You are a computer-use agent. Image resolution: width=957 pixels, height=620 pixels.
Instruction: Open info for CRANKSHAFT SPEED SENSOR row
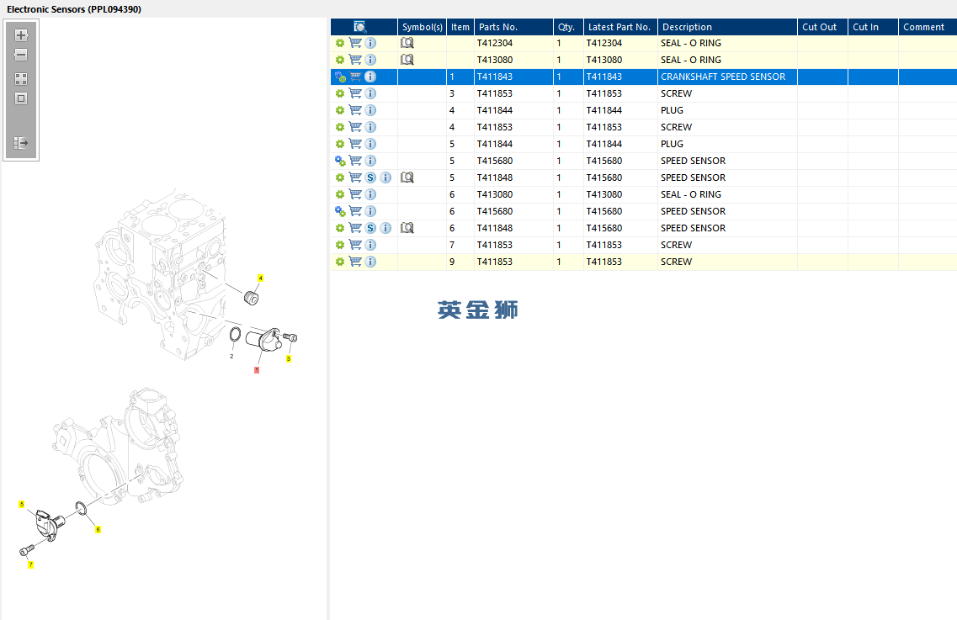pyautogui.click(x=370, y=77)
